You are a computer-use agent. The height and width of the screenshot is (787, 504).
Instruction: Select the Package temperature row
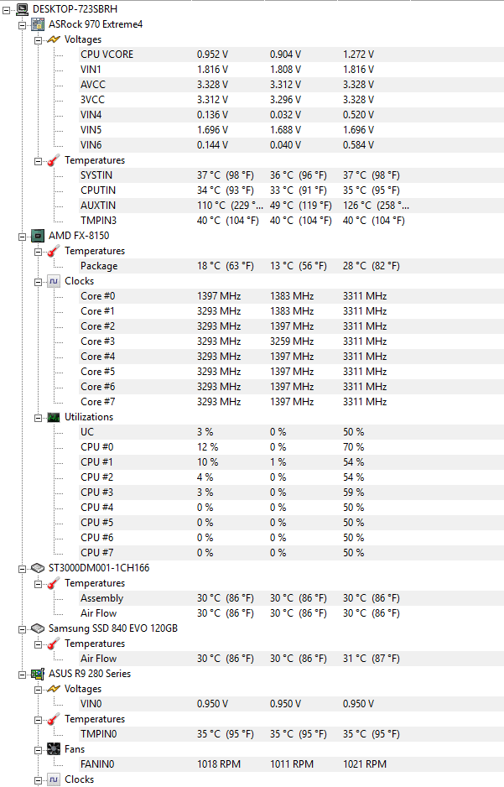(291, 265)
